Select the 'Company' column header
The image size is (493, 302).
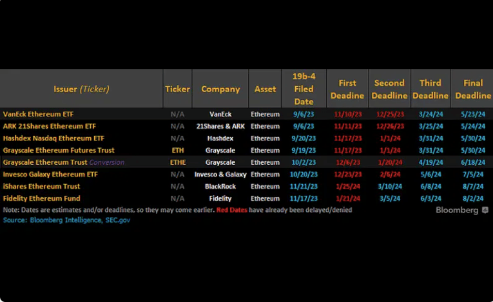pos(220,89)
